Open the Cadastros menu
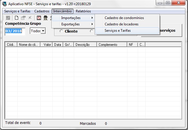The image size is (188, 130). pyautogui.click(x=42, y=11)
